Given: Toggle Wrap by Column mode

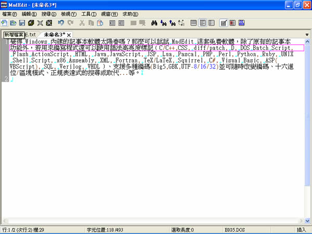Looking at the screenshot, I should [x=212, y=23].
